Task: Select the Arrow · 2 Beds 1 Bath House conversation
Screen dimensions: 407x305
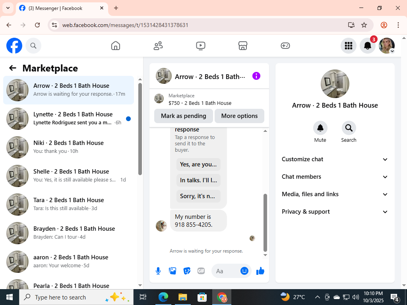Action: (68, 90)
